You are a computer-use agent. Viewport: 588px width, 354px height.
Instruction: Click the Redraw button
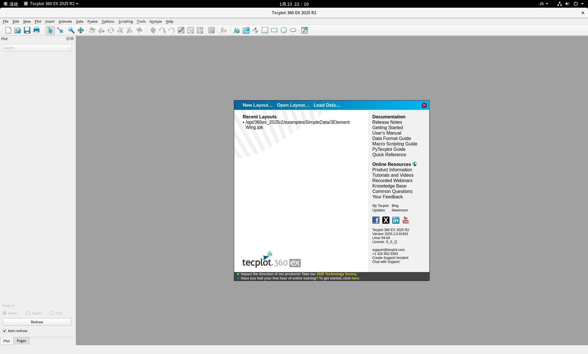37,322
